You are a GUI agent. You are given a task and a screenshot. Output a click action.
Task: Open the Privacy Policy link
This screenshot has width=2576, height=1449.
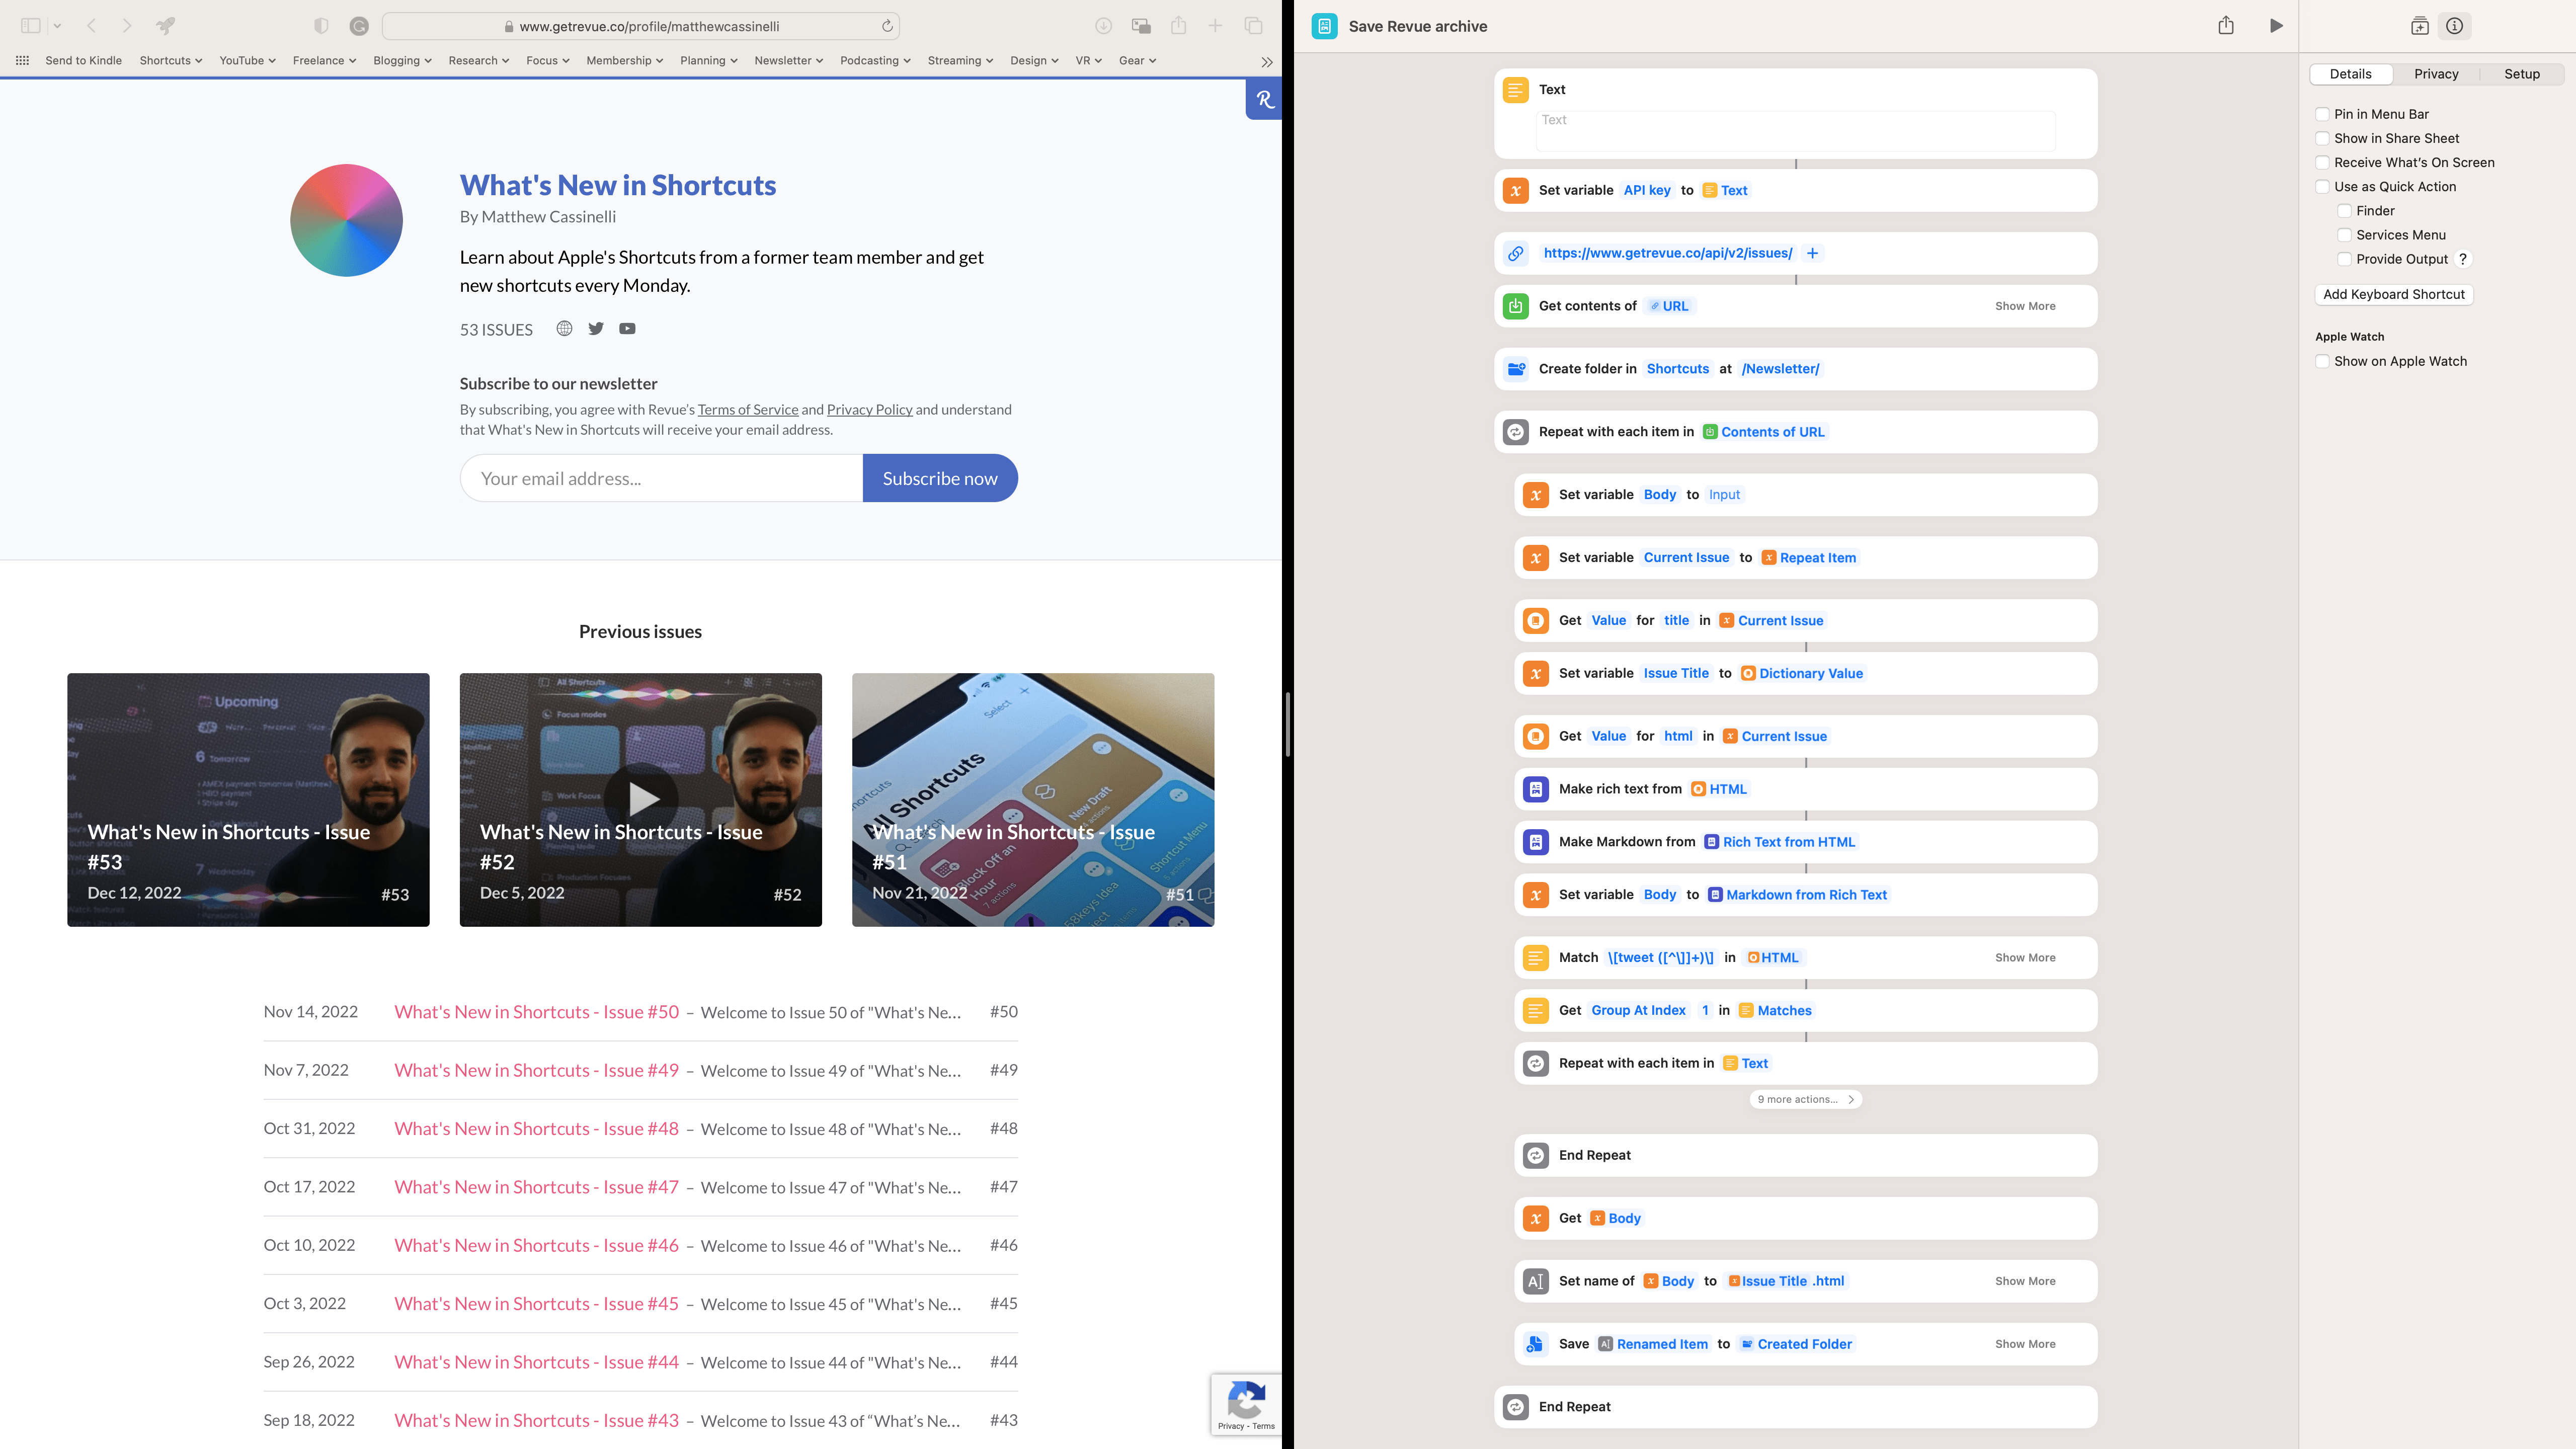[869, 410]
